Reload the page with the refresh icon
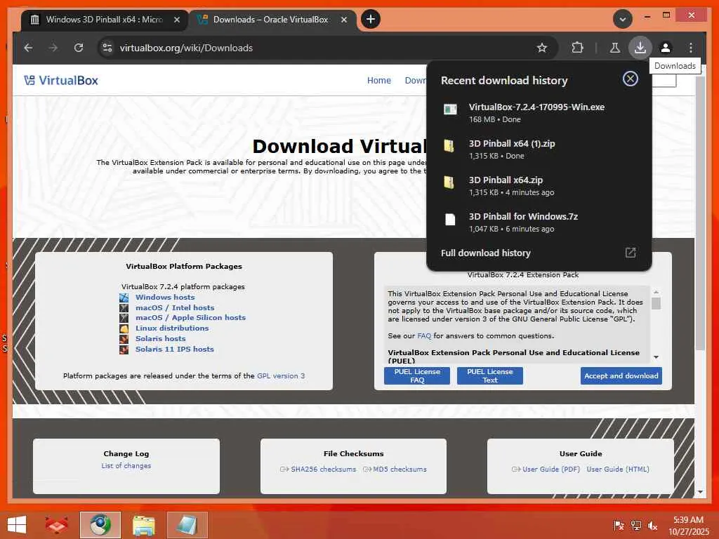The width and height of the screenshot is (719, 539). [x=79, y=48]
